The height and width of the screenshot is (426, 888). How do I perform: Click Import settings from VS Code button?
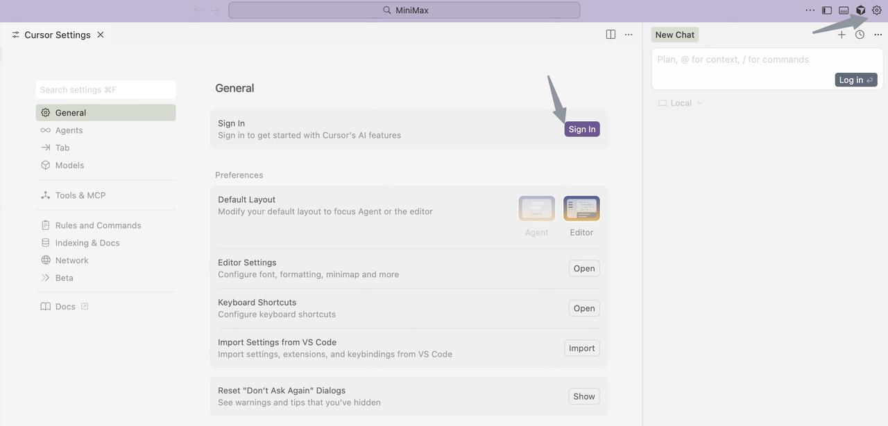point(581,348)
